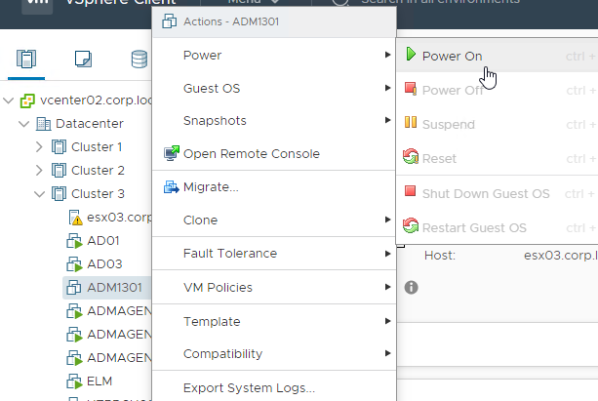Choose Suspend from the submenu
The image size is (598, 401).
(497, 124)
